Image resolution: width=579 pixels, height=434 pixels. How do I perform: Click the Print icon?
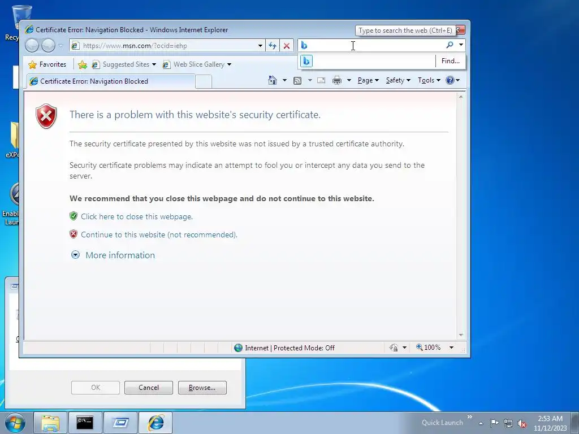(337, 80)
